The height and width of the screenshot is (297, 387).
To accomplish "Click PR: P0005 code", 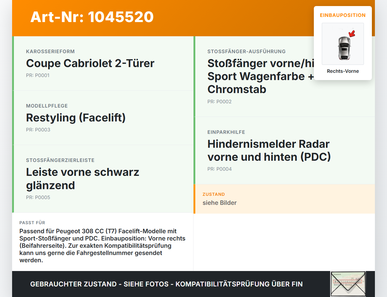I will pyautogui.click(x=38, y=197).
